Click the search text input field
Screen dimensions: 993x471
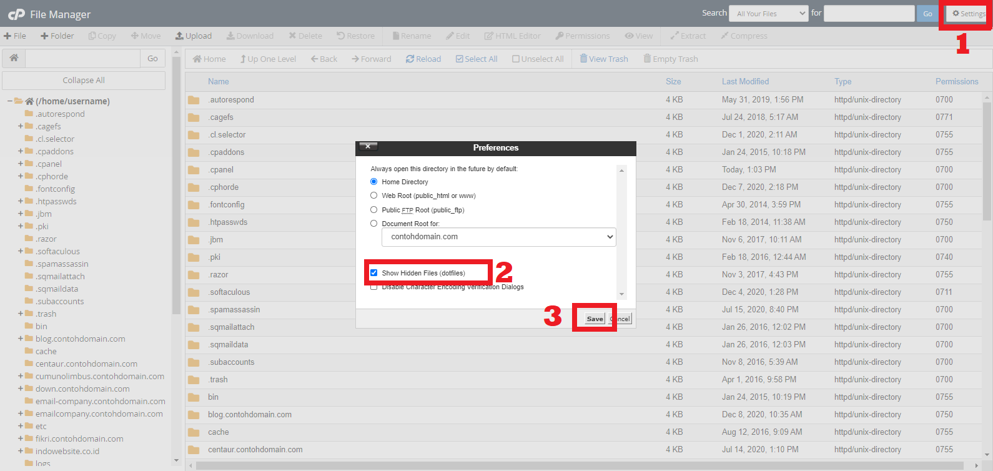pos(869,14)
